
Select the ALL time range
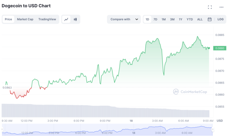pyautogui.click(x=200, y=19)
